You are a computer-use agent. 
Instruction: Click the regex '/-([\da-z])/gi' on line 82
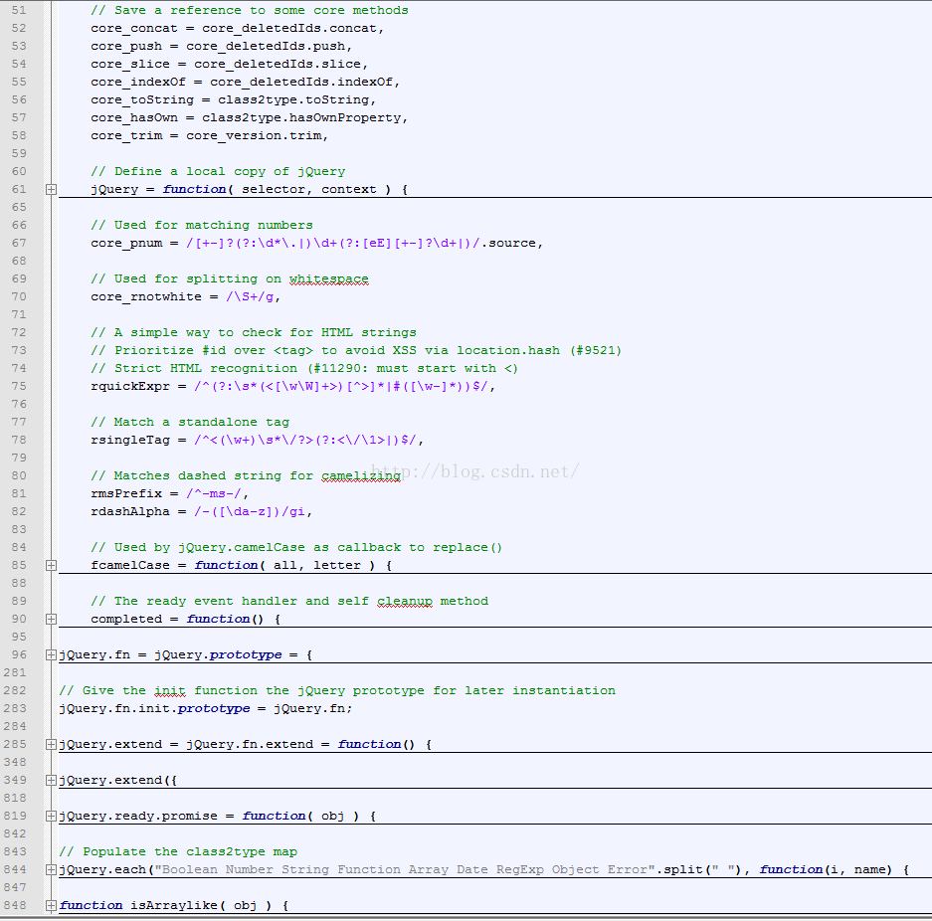[x=250, y=511]
